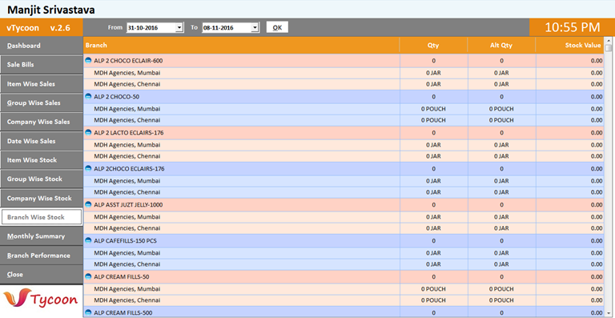Viewport: 615px width, 318px height.
Task: Click Qty 0 POUCH for Mumbai under ALP 2 CHOCO-50
Action: 433,109
